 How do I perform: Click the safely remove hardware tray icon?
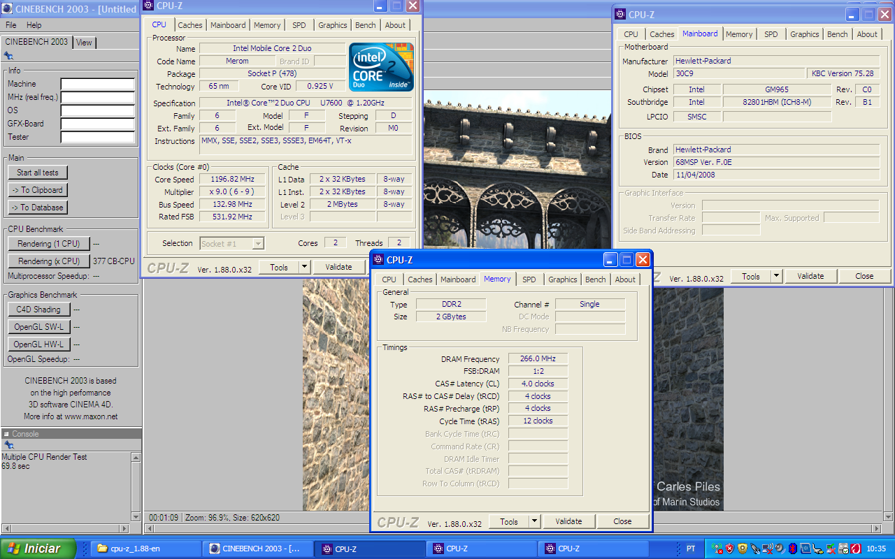point(843,549)
